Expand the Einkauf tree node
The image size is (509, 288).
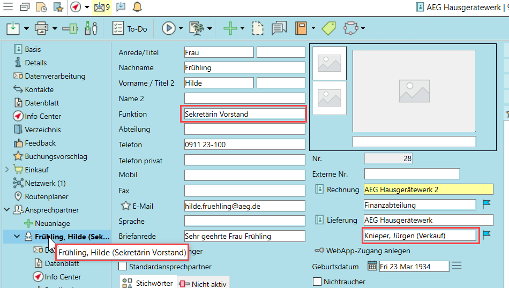click(7, 170)
